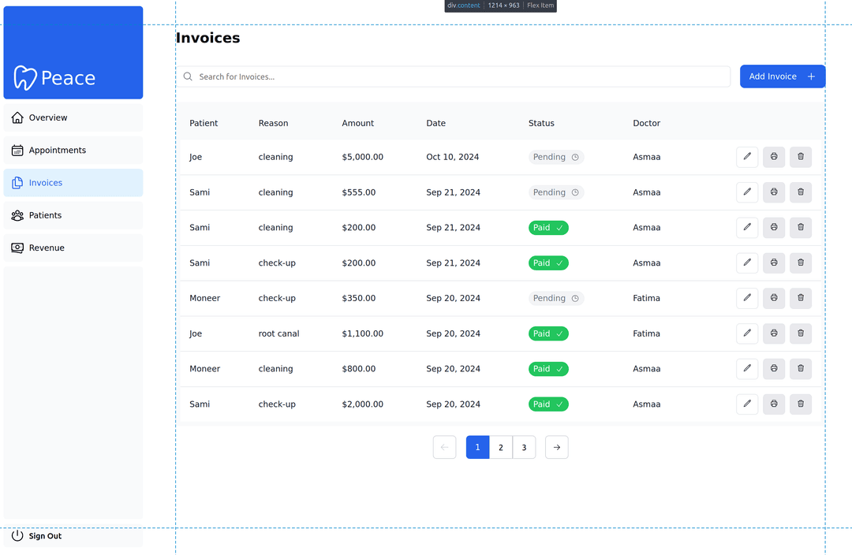This screenshot has width=852, height=555.
Task: Select Invoices in the sidebar
Action: click(x=73, y=183)
